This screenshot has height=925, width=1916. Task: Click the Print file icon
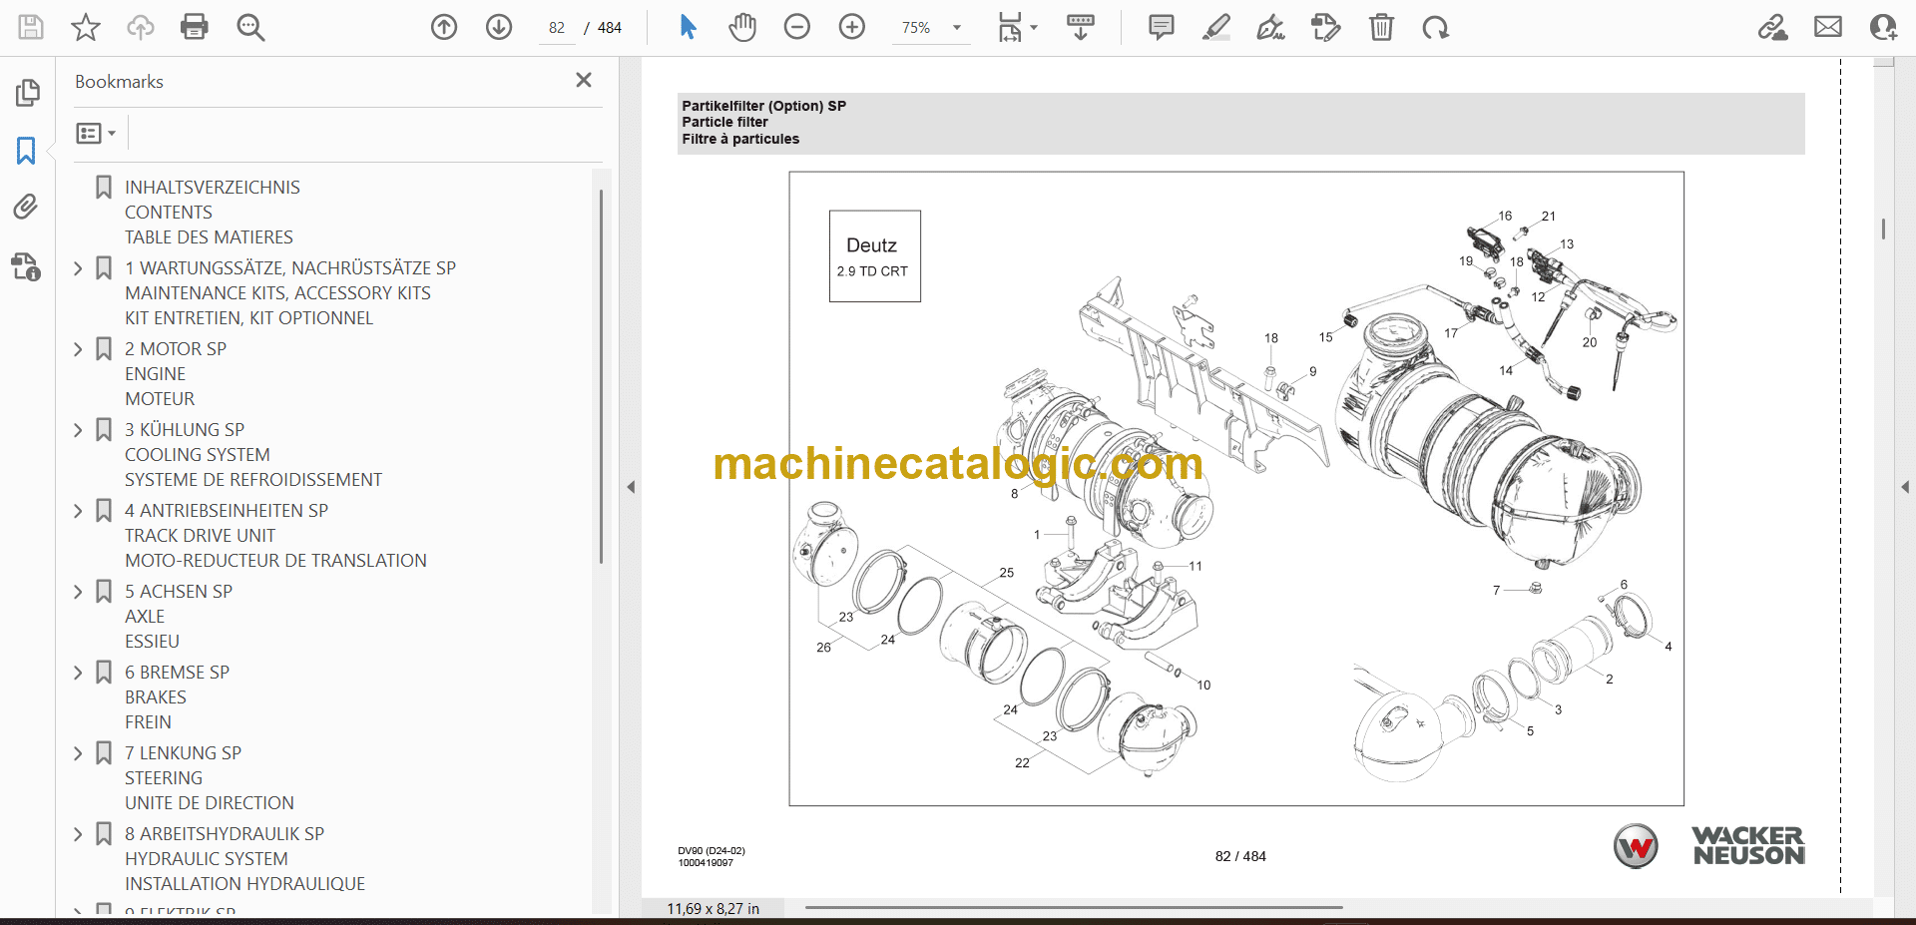point(195,27)
